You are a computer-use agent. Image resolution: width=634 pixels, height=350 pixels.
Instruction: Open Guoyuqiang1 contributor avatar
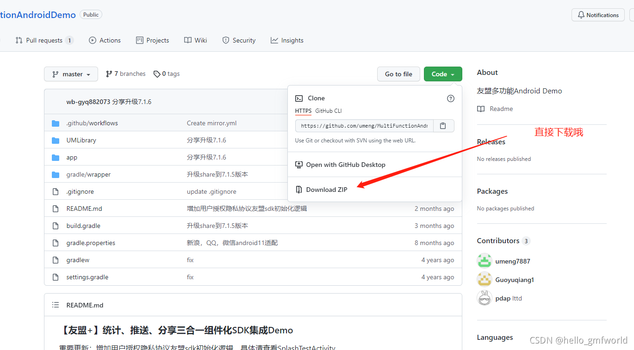[x=484, y=279]
